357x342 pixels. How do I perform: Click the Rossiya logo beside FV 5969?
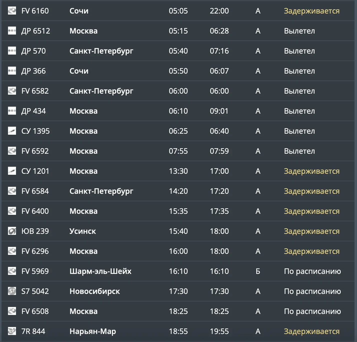(x=12, y=271)
